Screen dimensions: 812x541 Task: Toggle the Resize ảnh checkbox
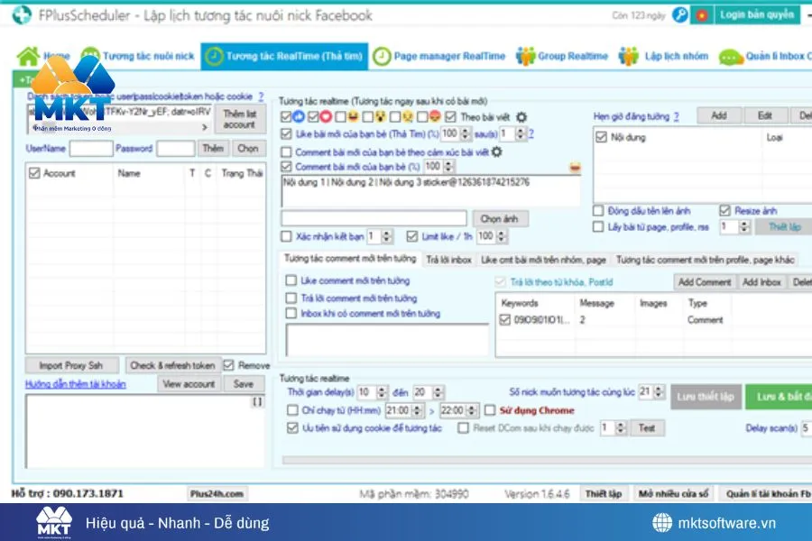[725, 210]
